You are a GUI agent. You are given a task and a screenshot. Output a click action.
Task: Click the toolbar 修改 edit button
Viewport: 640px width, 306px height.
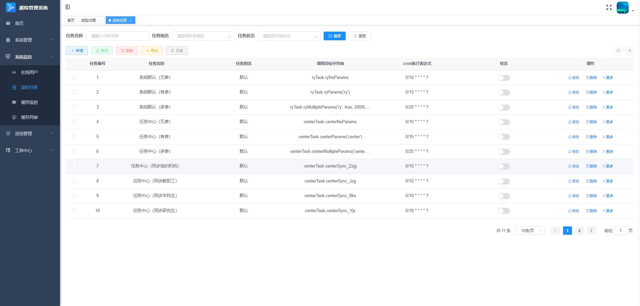[102, 51]
